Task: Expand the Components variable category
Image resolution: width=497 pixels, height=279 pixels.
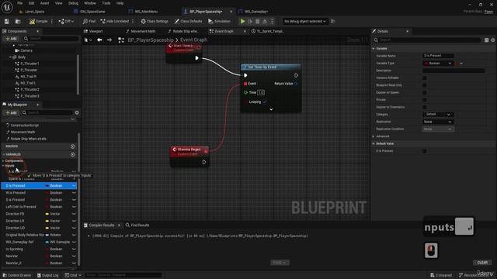Action: pyautogui.click(x=3, y=160)
